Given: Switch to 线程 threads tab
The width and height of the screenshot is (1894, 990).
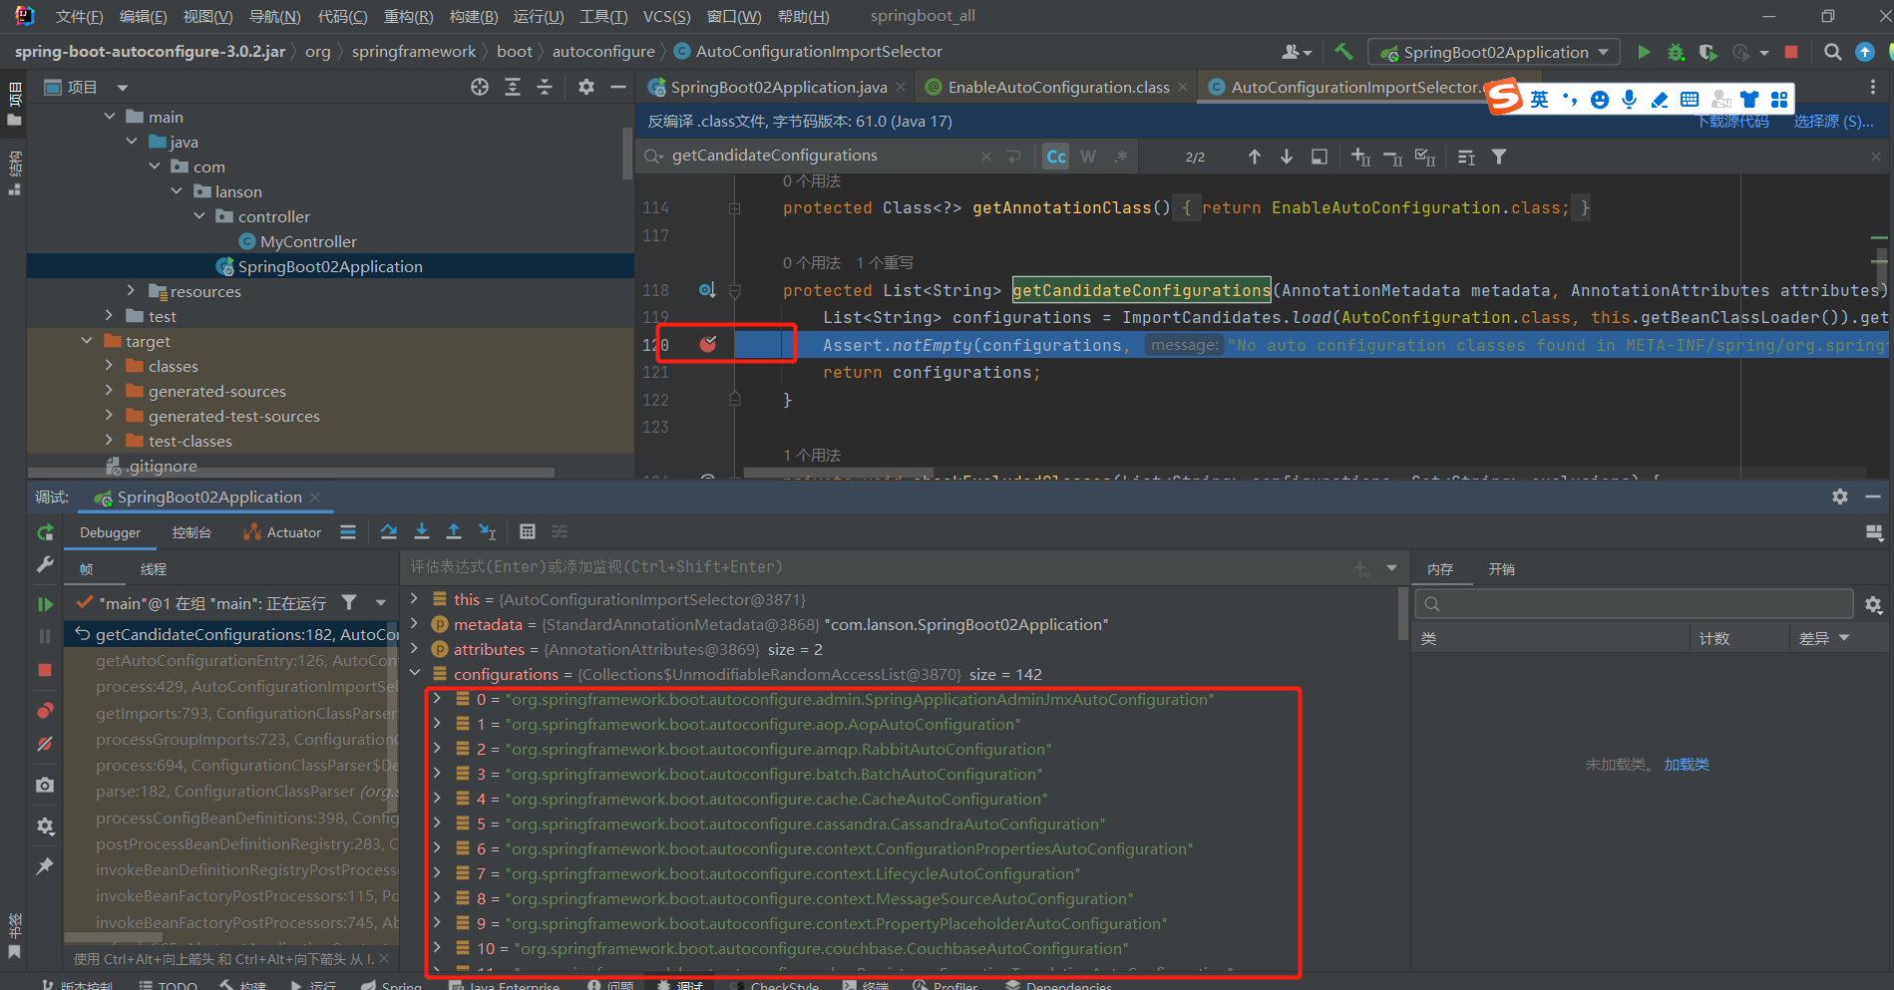Looking at the screenshot, I should 154,569.
